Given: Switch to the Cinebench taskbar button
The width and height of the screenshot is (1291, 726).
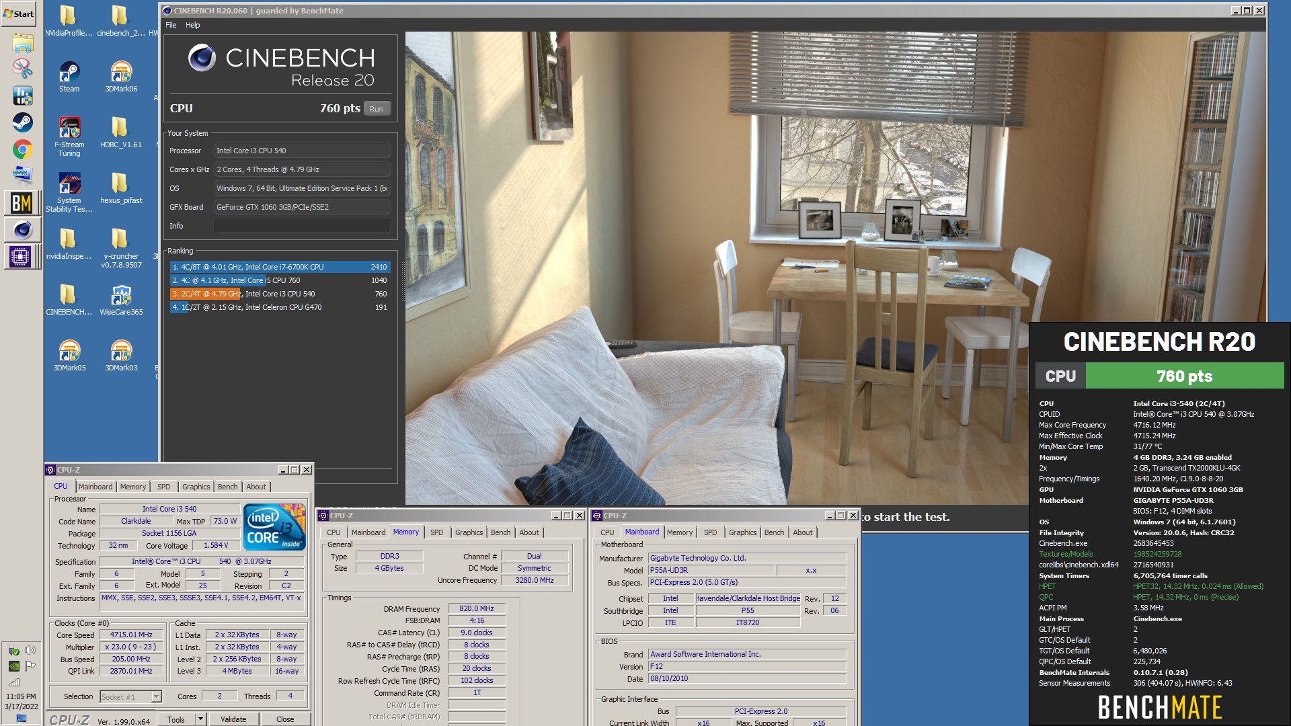Looking at the screenshot, I should 22,230.
